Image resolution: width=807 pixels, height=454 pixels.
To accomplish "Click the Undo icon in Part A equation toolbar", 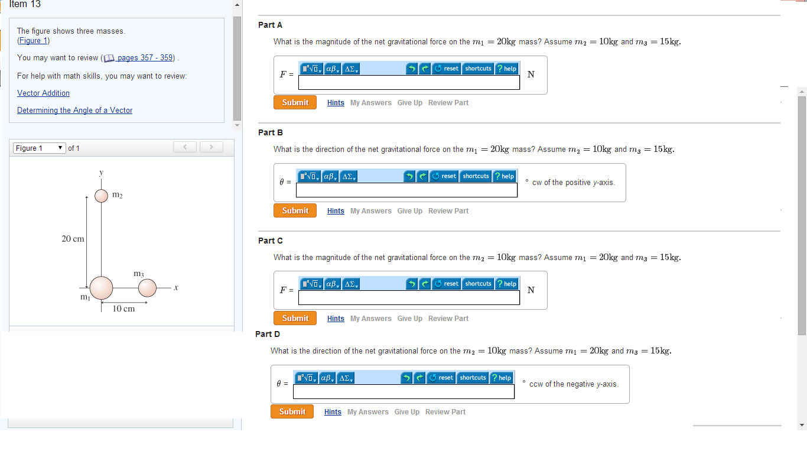I will tap(412, 68).
